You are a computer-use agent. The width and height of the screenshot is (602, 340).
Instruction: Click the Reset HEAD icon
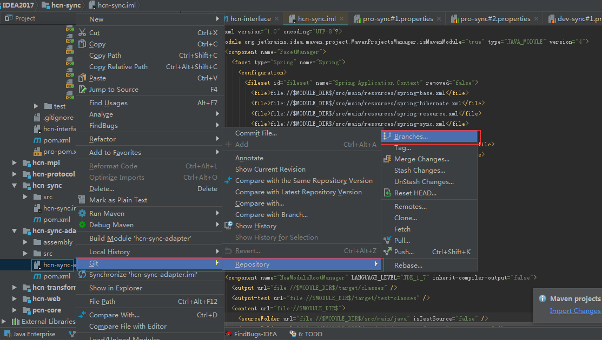point(387,193)
